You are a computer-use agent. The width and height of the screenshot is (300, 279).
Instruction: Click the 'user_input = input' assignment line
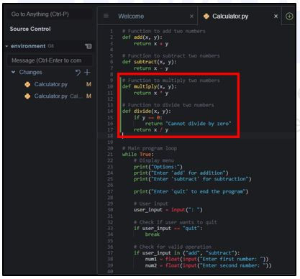pyautogui.click(x=168, y=210)
